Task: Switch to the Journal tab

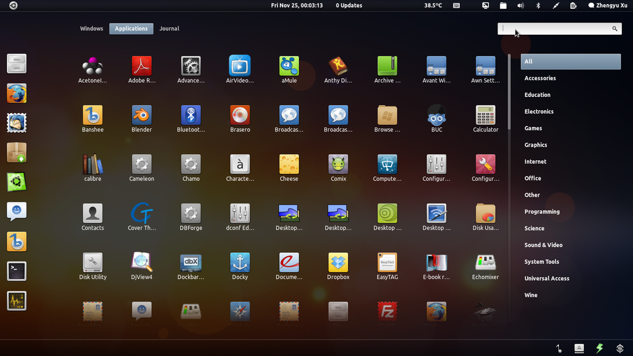Action: pyautogui.click(x=169, y=28)
